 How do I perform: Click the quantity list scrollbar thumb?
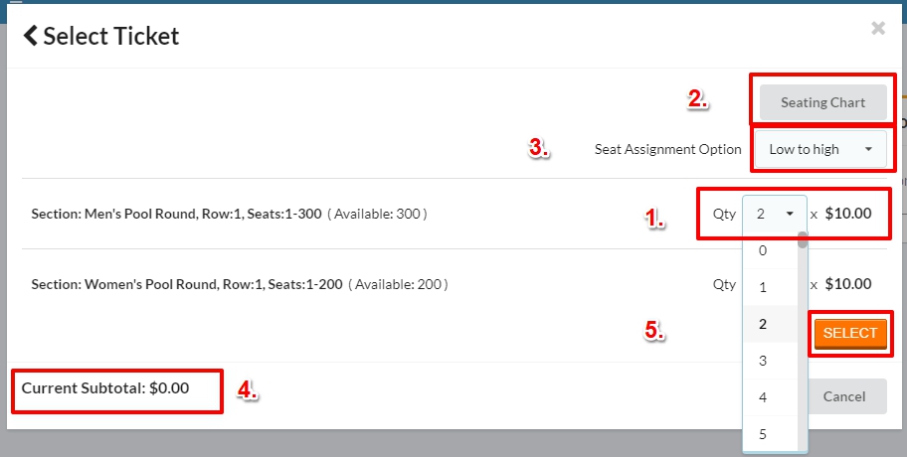[x=803, y=239]
